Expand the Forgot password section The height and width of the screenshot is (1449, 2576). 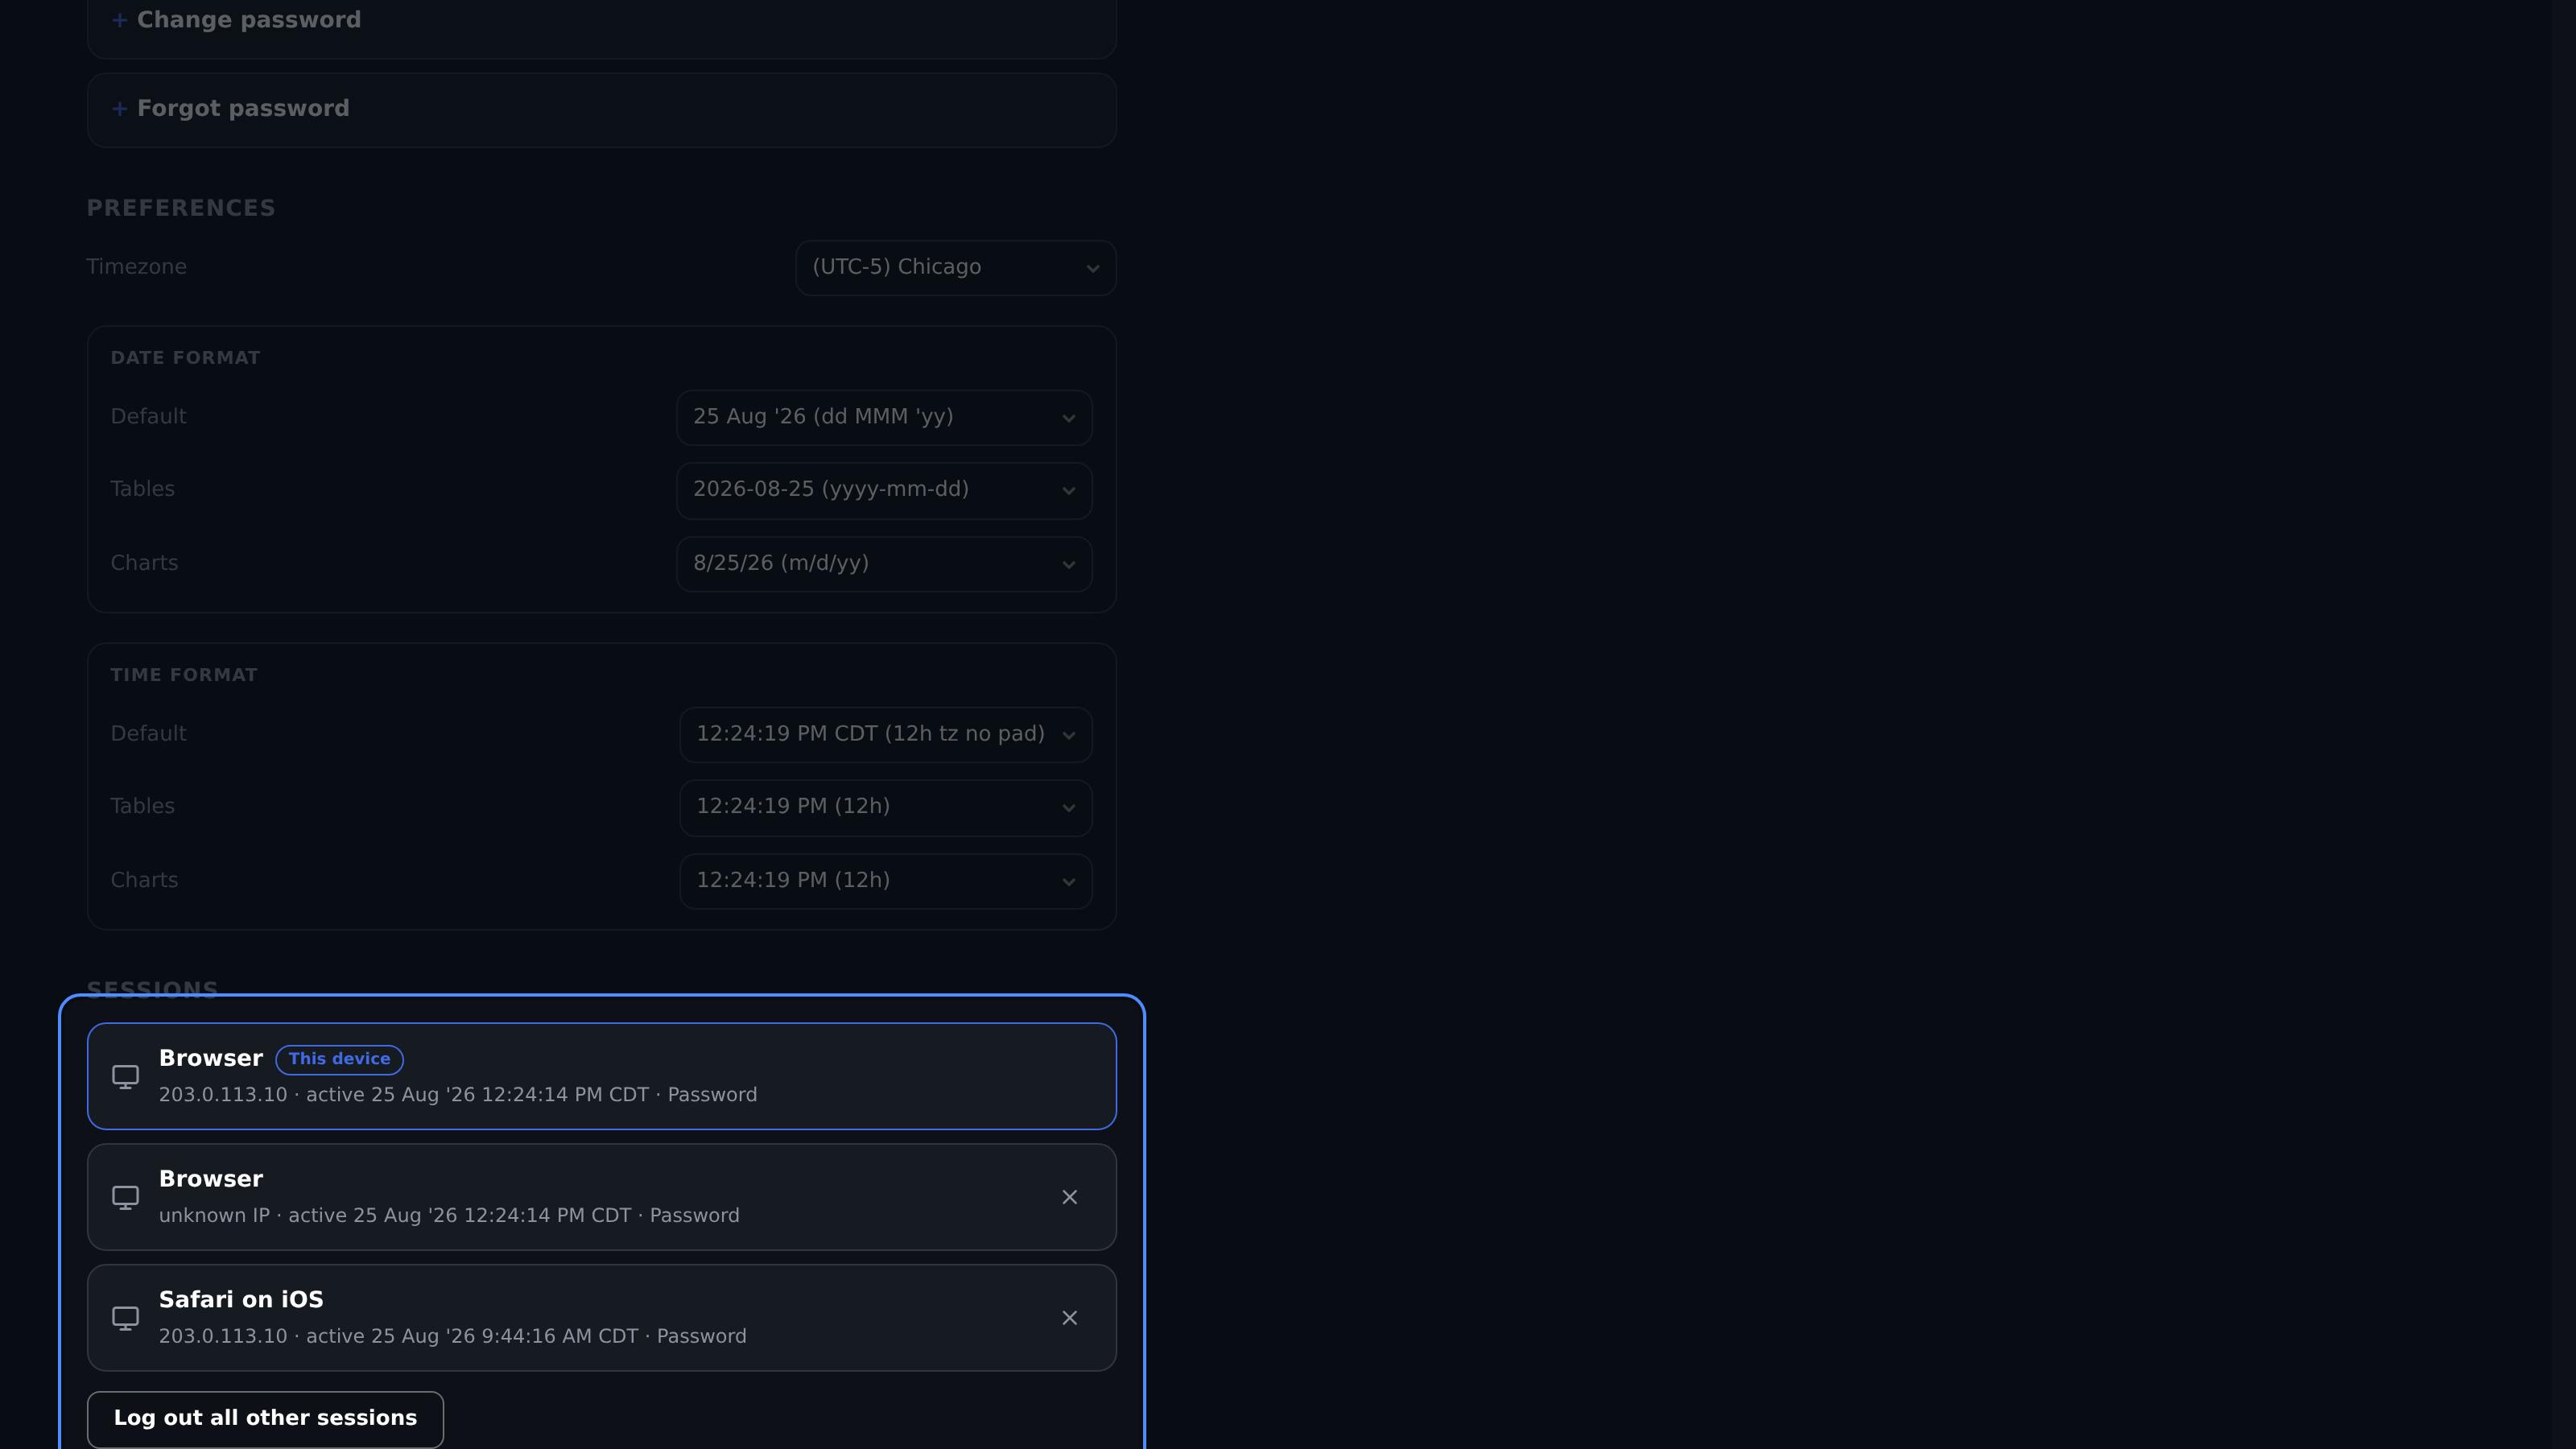601,109
